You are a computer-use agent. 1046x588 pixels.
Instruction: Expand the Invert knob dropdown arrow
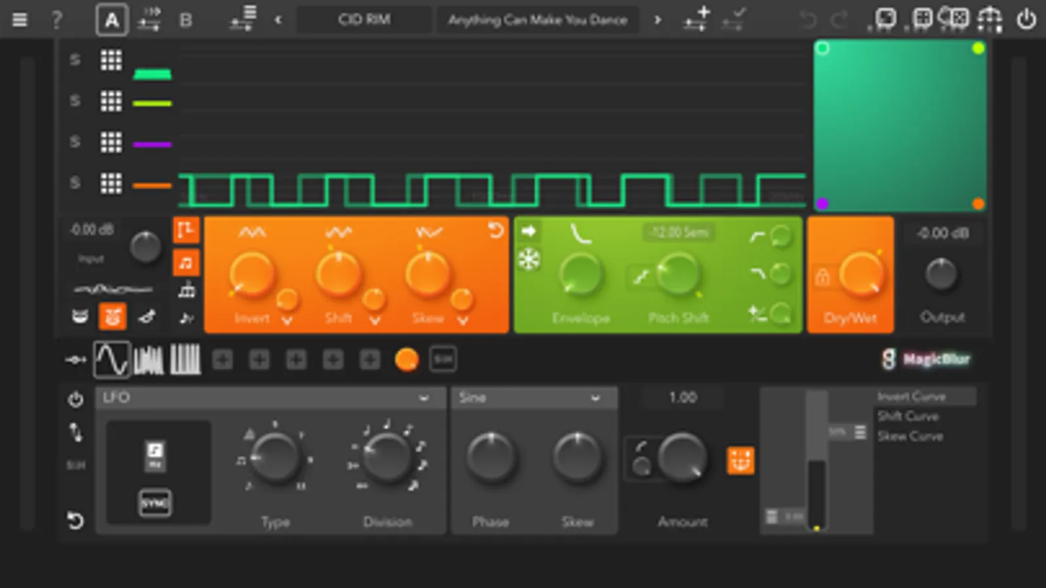(x=287, y=320)
